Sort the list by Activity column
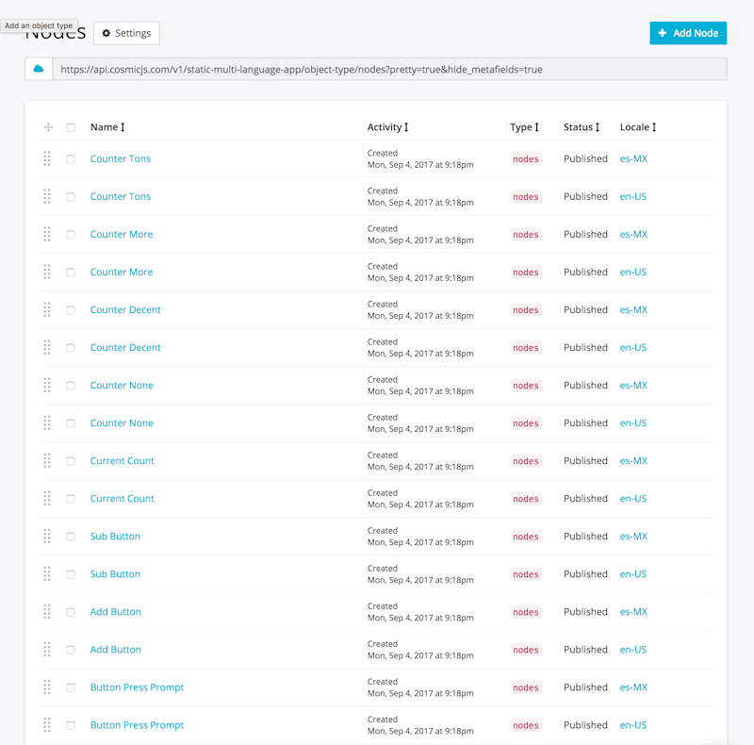 pyautogui.click(x=387, y=127)
